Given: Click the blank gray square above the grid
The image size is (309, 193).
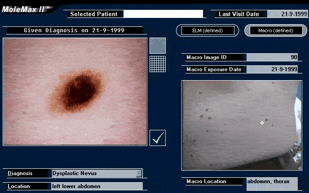Looking at the screenshot, I should (x=158, y=46).
